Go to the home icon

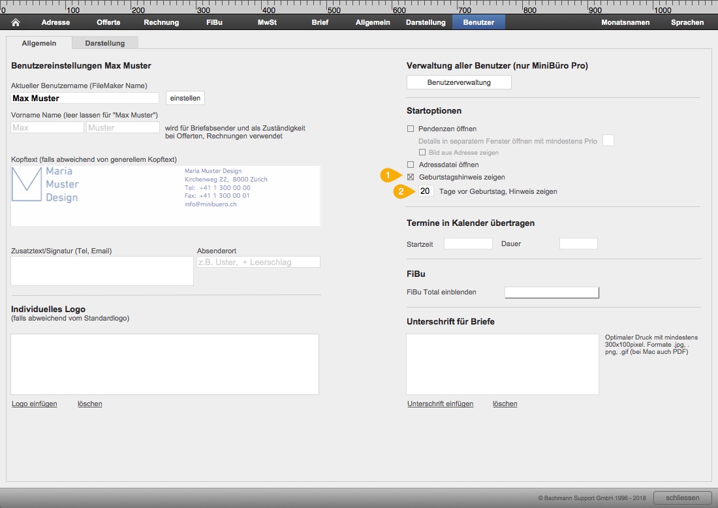pyautogui.click(x=16, y=22)
